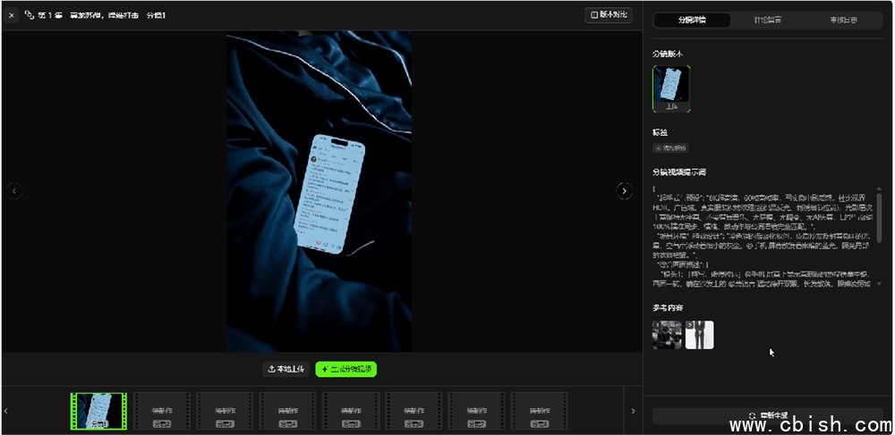This screenshot has height=435, width=895.
Task: Click inside the storyboard video prompt text
Action: [x=763, y=237]
